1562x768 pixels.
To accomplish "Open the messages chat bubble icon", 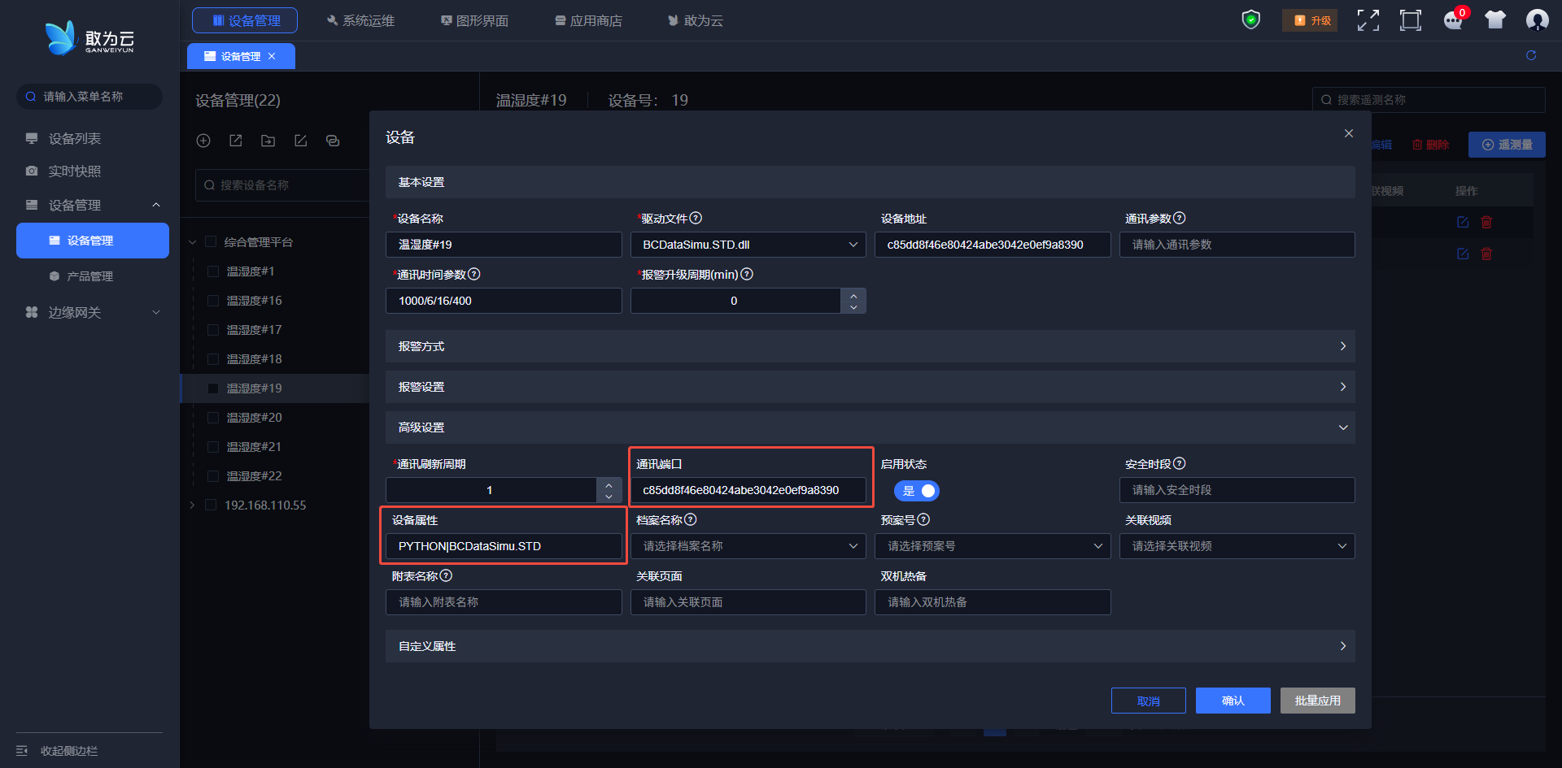I will coord(1453,20).
